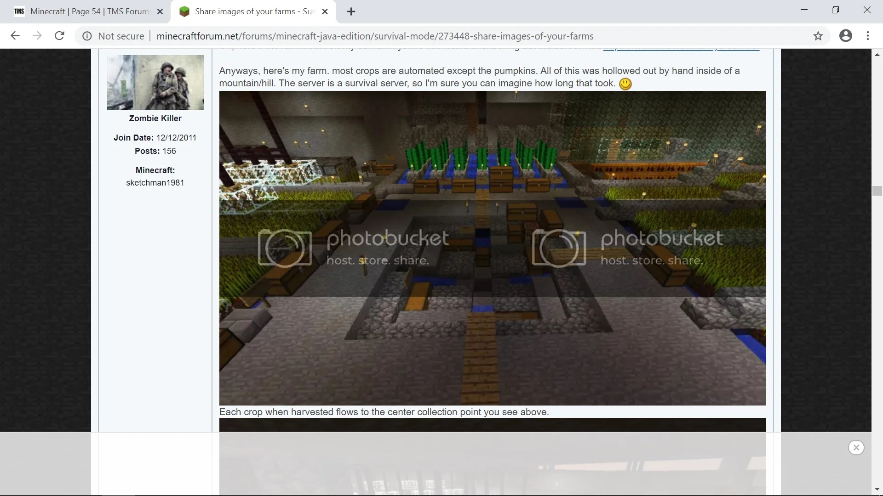This screenshot has width=883, height=496.
Task: Close the Share images of farms tab
Action: (x=325, y=11)
